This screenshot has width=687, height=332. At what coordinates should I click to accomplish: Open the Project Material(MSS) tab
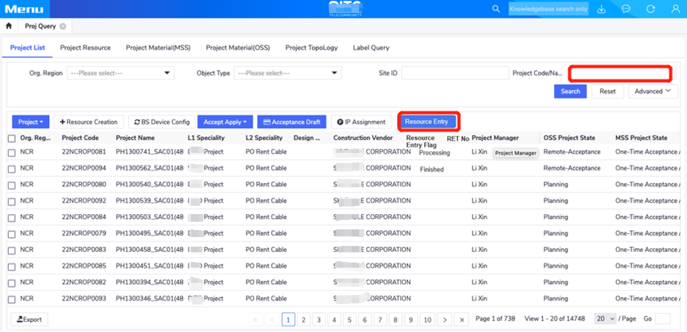(158, 48)
